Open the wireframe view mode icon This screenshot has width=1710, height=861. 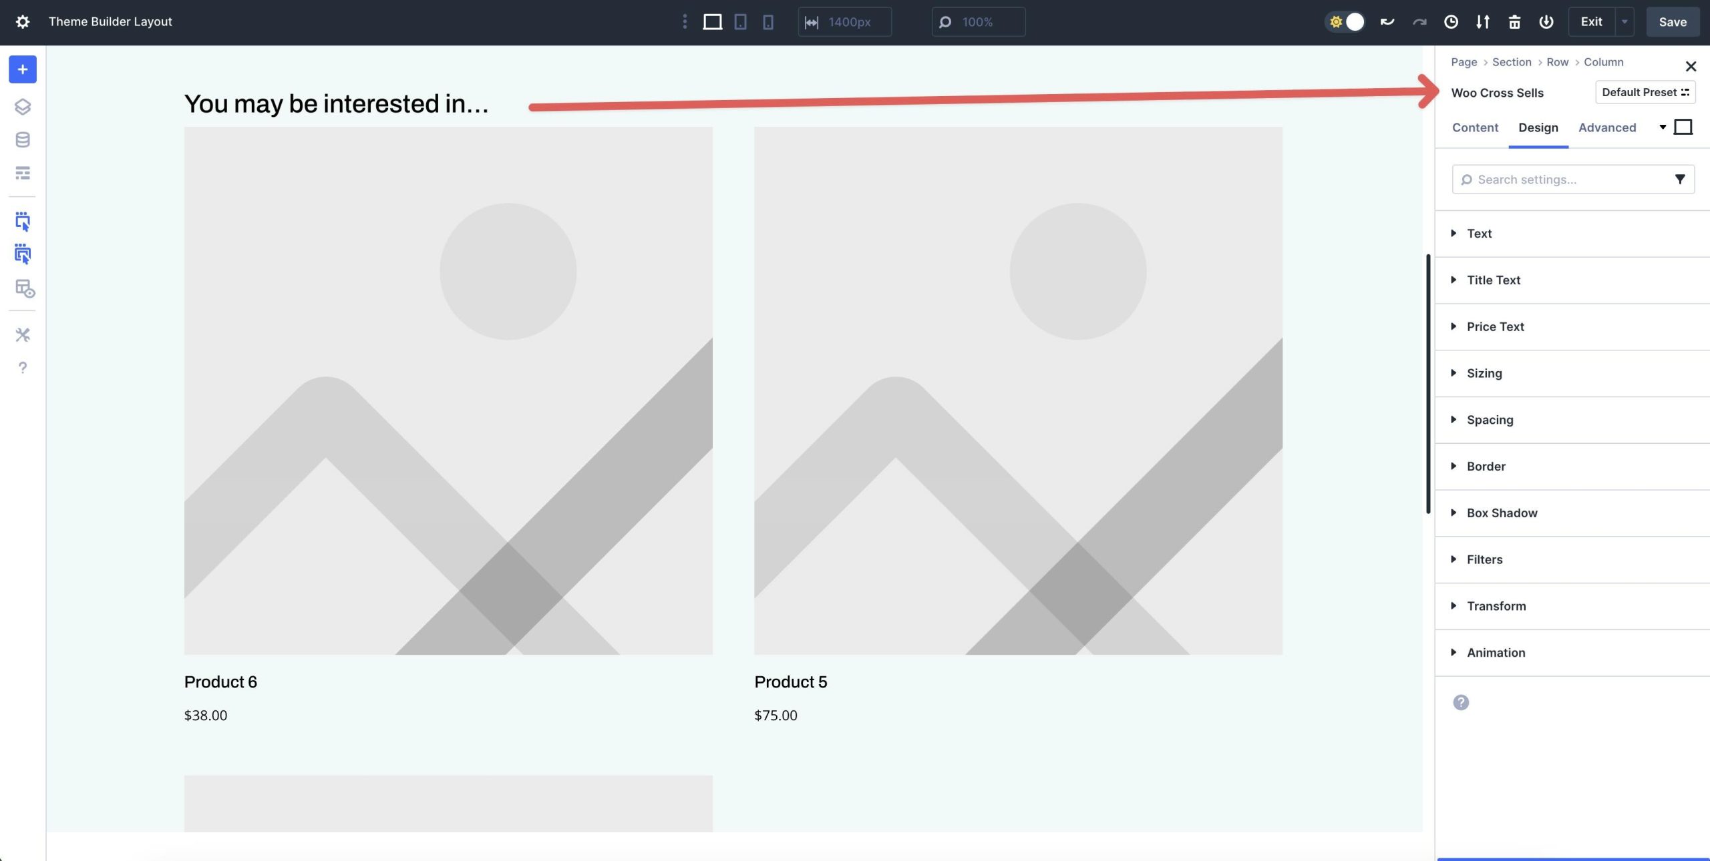point(22,173)
